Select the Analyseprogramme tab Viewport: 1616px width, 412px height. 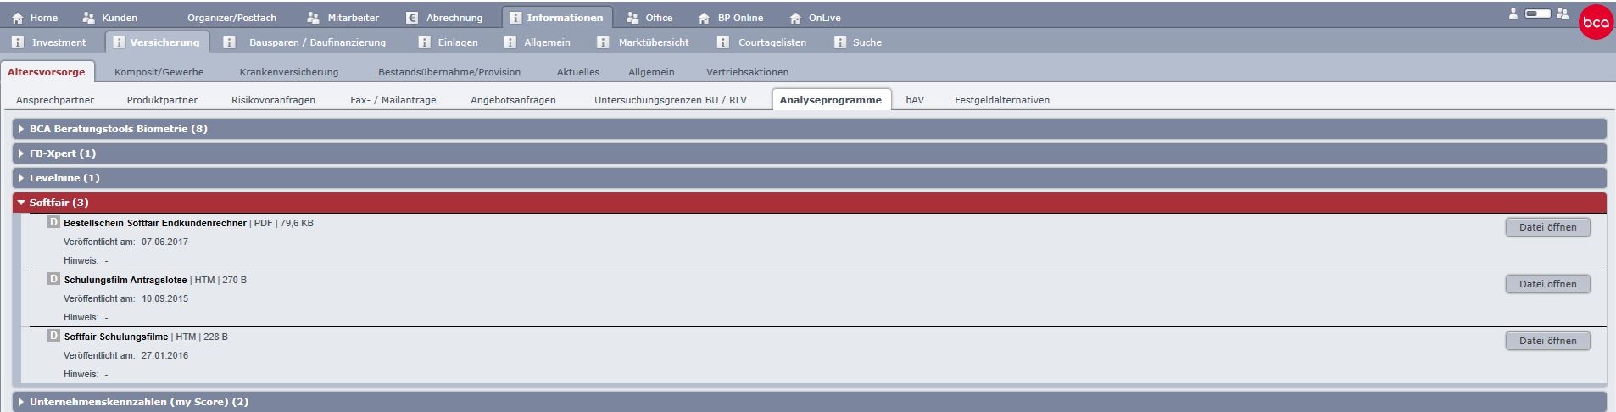point(831,100)
